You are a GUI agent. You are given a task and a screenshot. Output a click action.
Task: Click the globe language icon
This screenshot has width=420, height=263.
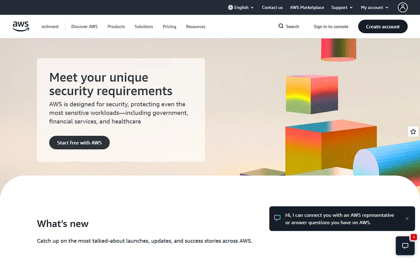pos(230,8)
